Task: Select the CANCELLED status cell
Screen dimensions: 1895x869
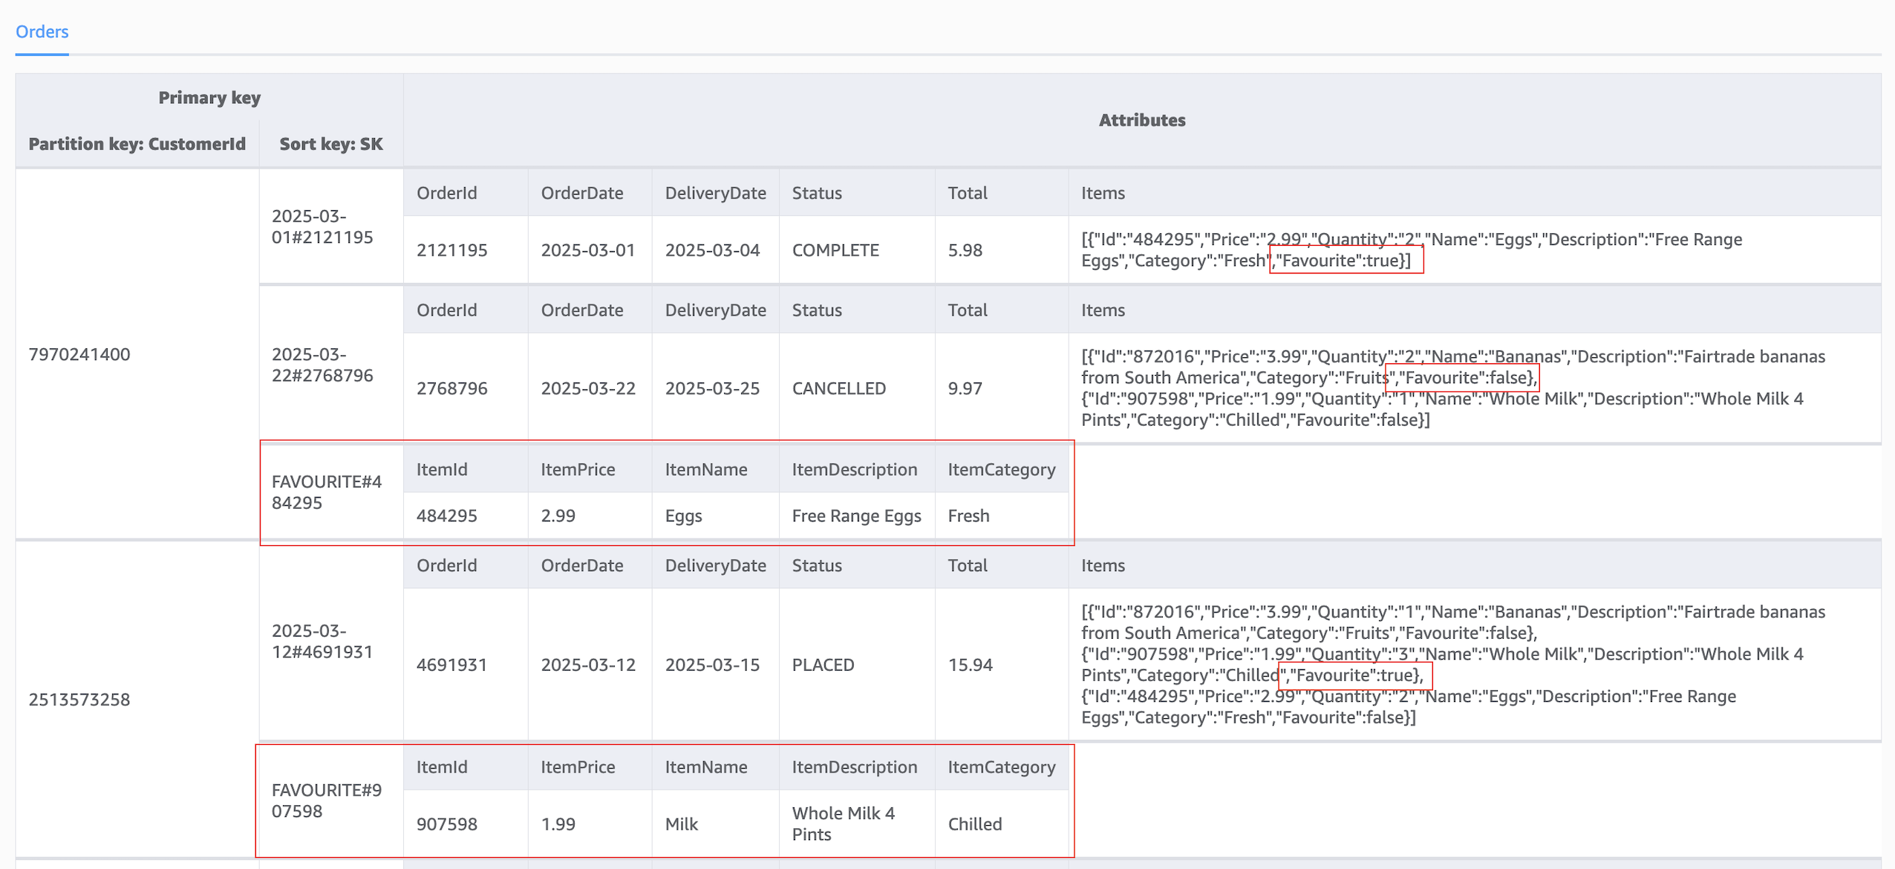Action: (x=838, y=388)
